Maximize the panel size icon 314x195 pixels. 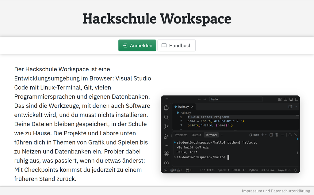(x=290, y=135)
